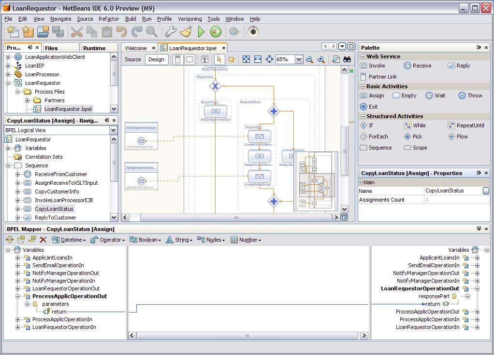Viewport: 494px width, 355px height.
Task: Click the diagram overview thumbnail
Action: click(316, 181)
